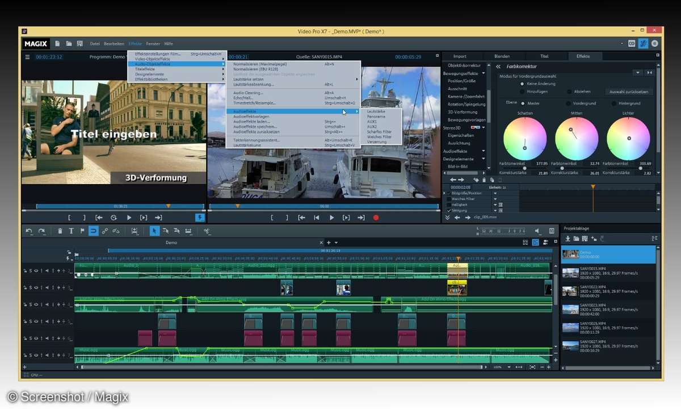Switch to the Import tab

(x=460, y=56)
